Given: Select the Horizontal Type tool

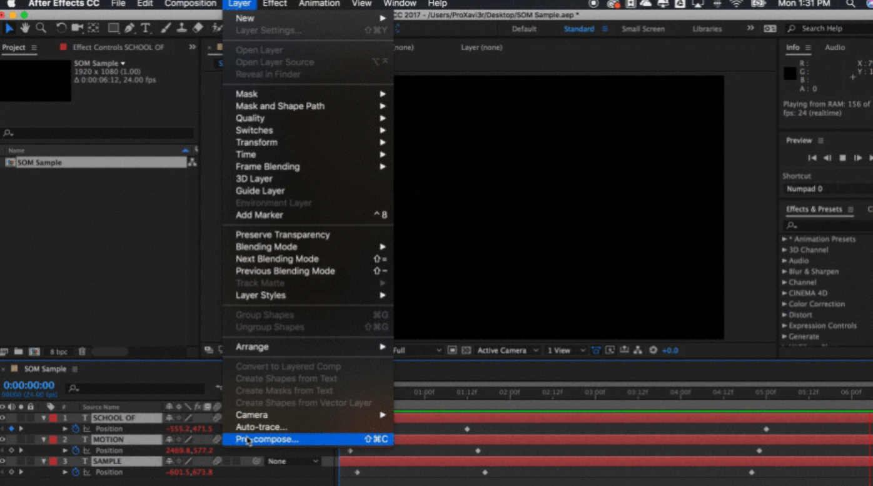Looking at the screenshot, I should click(146, 28).
